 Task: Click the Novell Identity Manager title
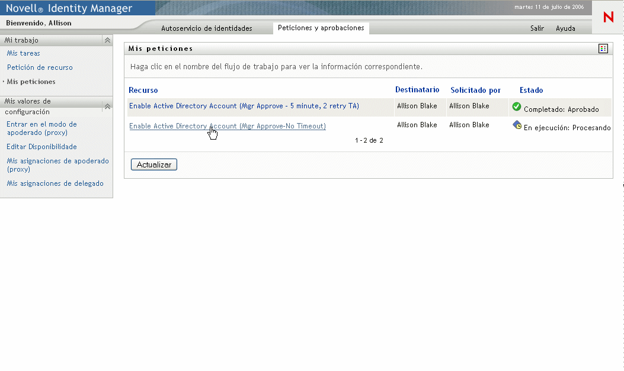pyautogui.click(x=69, y=8)
